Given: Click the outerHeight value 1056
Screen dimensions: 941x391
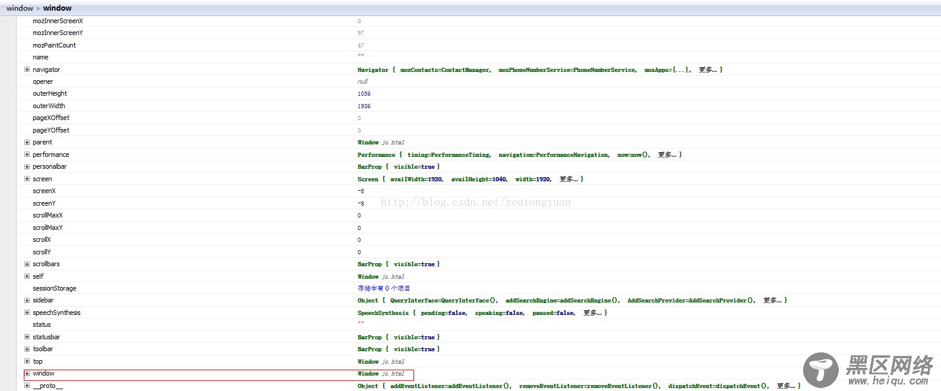Looking at the screenshot, I should [364, 94].
